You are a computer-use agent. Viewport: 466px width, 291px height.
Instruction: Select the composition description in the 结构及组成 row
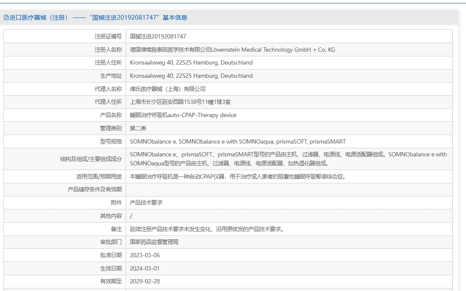coord(288,159)
